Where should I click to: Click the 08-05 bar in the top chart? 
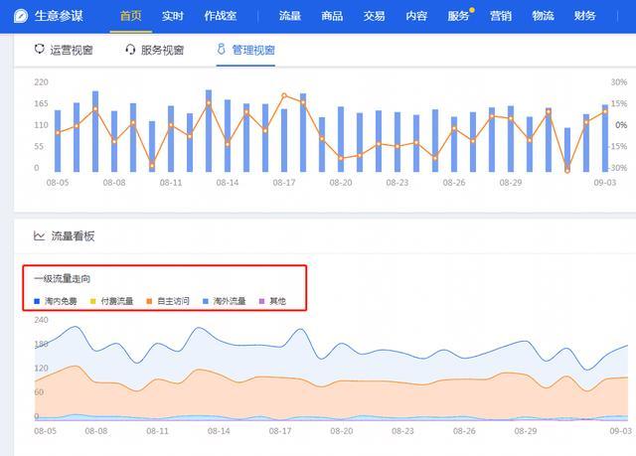tap(58, 141)
